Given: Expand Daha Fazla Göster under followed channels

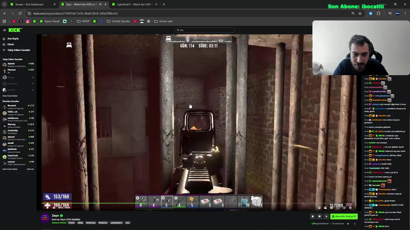Looking at the screenshot, I should tap(10, 96).
